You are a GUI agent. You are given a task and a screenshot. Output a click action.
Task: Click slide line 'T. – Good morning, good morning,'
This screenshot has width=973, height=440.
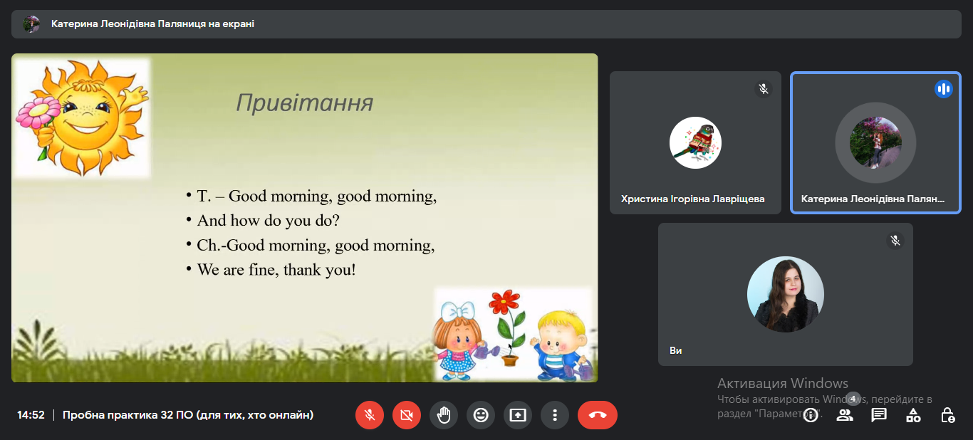(317, 197)
